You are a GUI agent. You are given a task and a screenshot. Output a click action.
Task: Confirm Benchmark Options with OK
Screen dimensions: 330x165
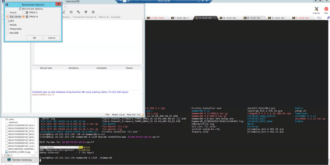(x=34, y=38)
